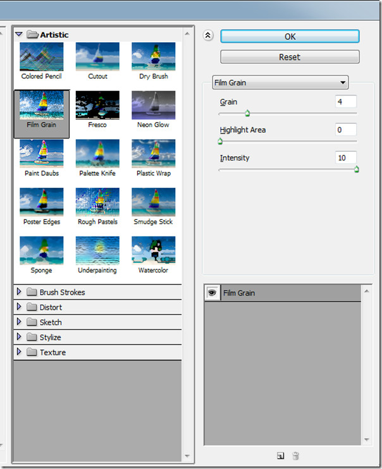
Task: Delete the effect layer with trash icon
Action: pyautogui.click(x=295, y=456)
